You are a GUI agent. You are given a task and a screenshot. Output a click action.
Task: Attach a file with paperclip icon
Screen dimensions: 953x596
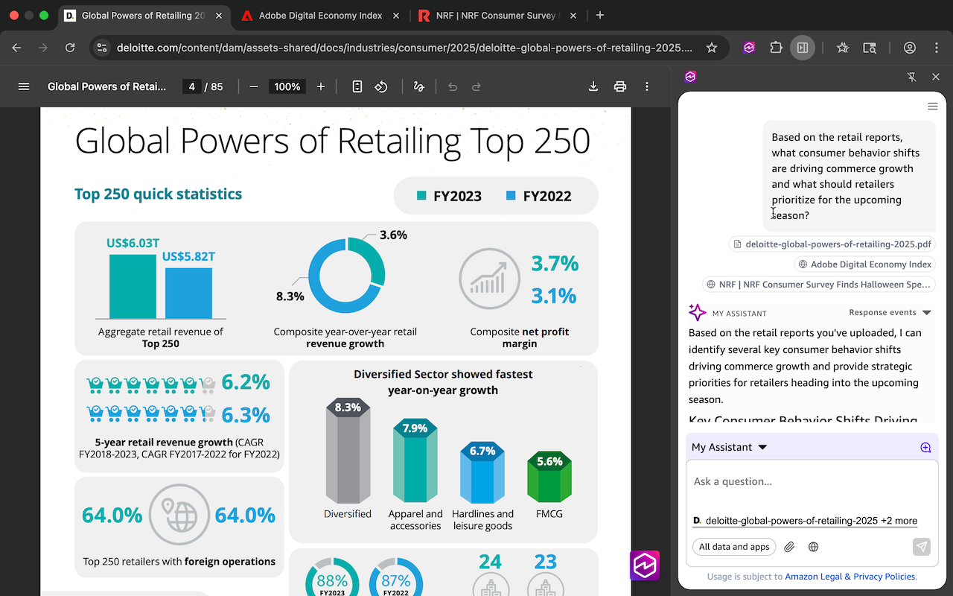point(789,547)
